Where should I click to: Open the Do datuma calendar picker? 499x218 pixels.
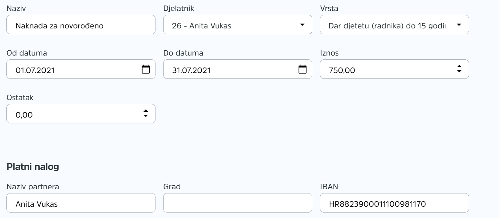coord(302,69)
